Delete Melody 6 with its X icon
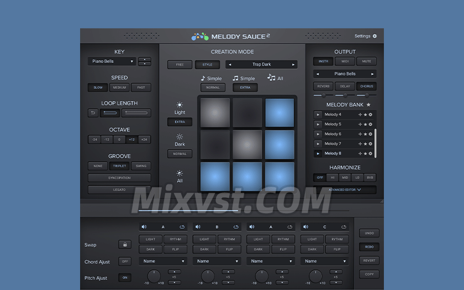The image size is (464, 290). tap(371, 134)
